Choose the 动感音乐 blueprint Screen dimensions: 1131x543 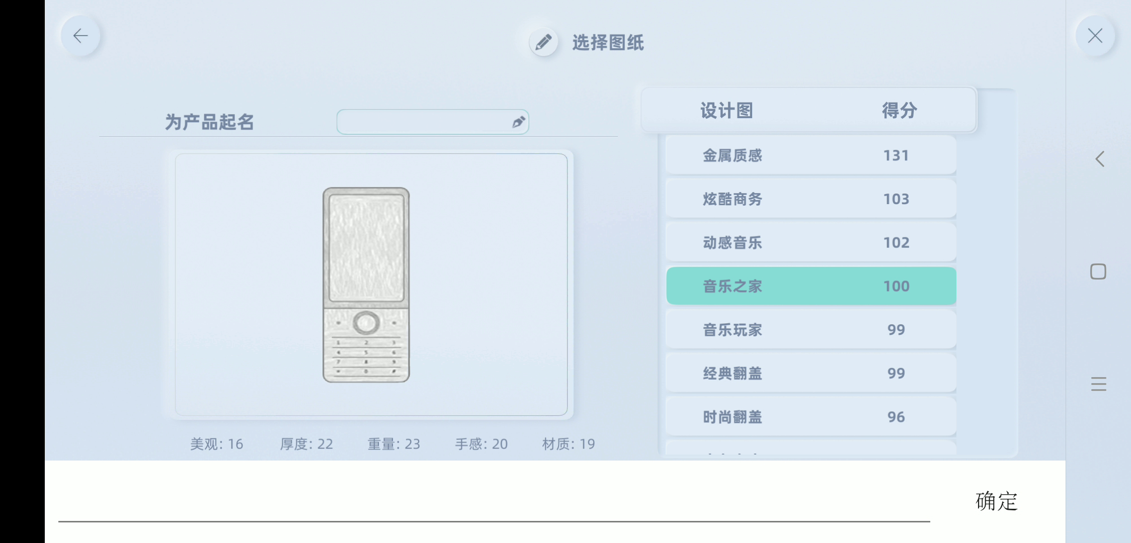811,243
